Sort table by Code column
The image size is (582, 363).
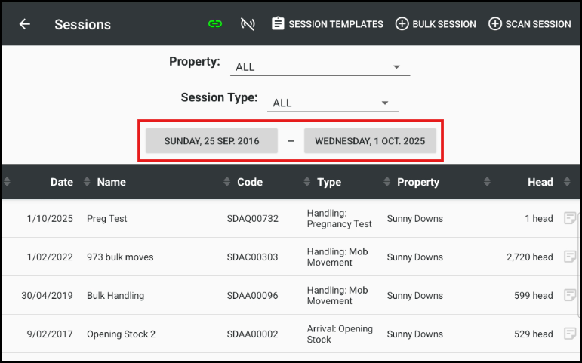pos(249,182)
